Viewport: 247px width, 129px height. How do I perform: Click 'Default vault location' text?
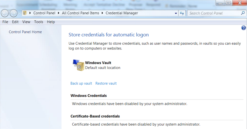click(x=103, y=68)
